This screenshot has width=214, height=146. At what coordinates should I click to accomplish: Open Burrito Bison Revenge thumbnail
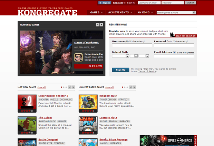pyautogui.click(x=88, y=142)
